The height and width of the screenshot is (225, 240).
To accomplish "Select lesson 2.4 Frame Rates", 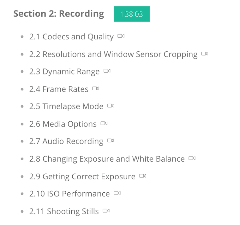I will tap(59, 89).
